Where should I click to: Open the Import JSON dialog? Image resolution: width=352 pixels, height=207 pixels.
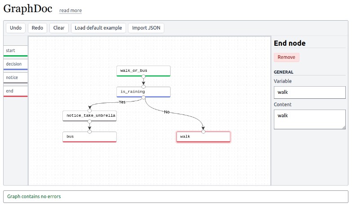[x=146, y=28]
